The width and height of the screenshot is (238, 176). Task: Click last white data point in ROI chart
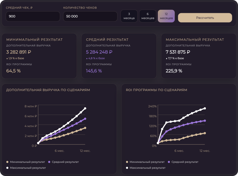click(x=205, y=108)
